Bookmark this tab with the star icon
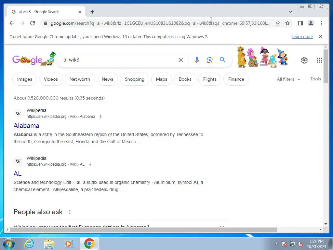The width and height of the screenshot is (333, 250). [287, 23]
